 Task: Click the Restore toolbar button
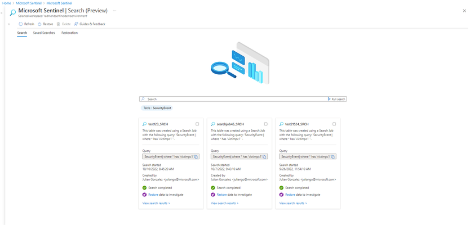point(45,24)
